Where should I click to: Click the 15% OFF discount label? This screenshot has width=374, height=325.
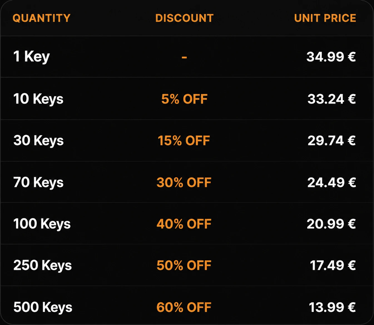coord(184,141)
